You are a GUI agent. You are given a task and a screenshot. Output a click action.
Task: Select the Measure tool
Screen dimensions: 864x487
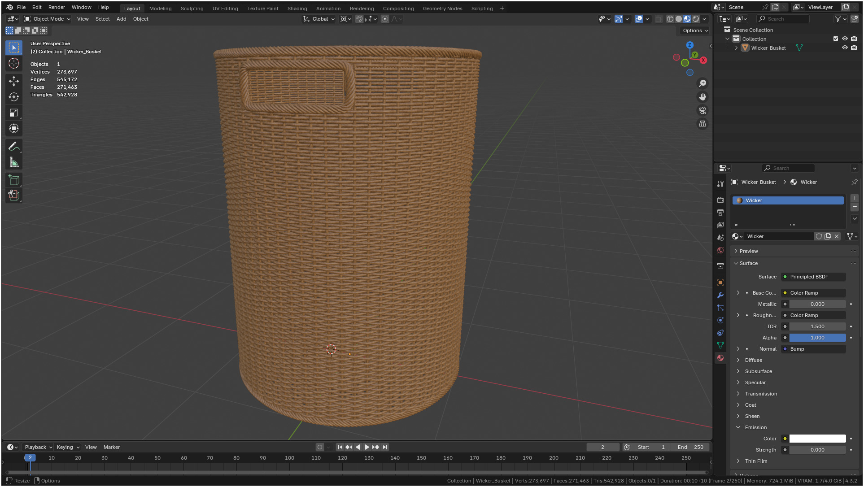(14, 162)
